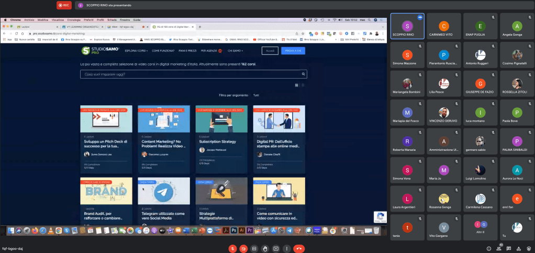Toggle captions in Meet toolbar

pos(254,248)
